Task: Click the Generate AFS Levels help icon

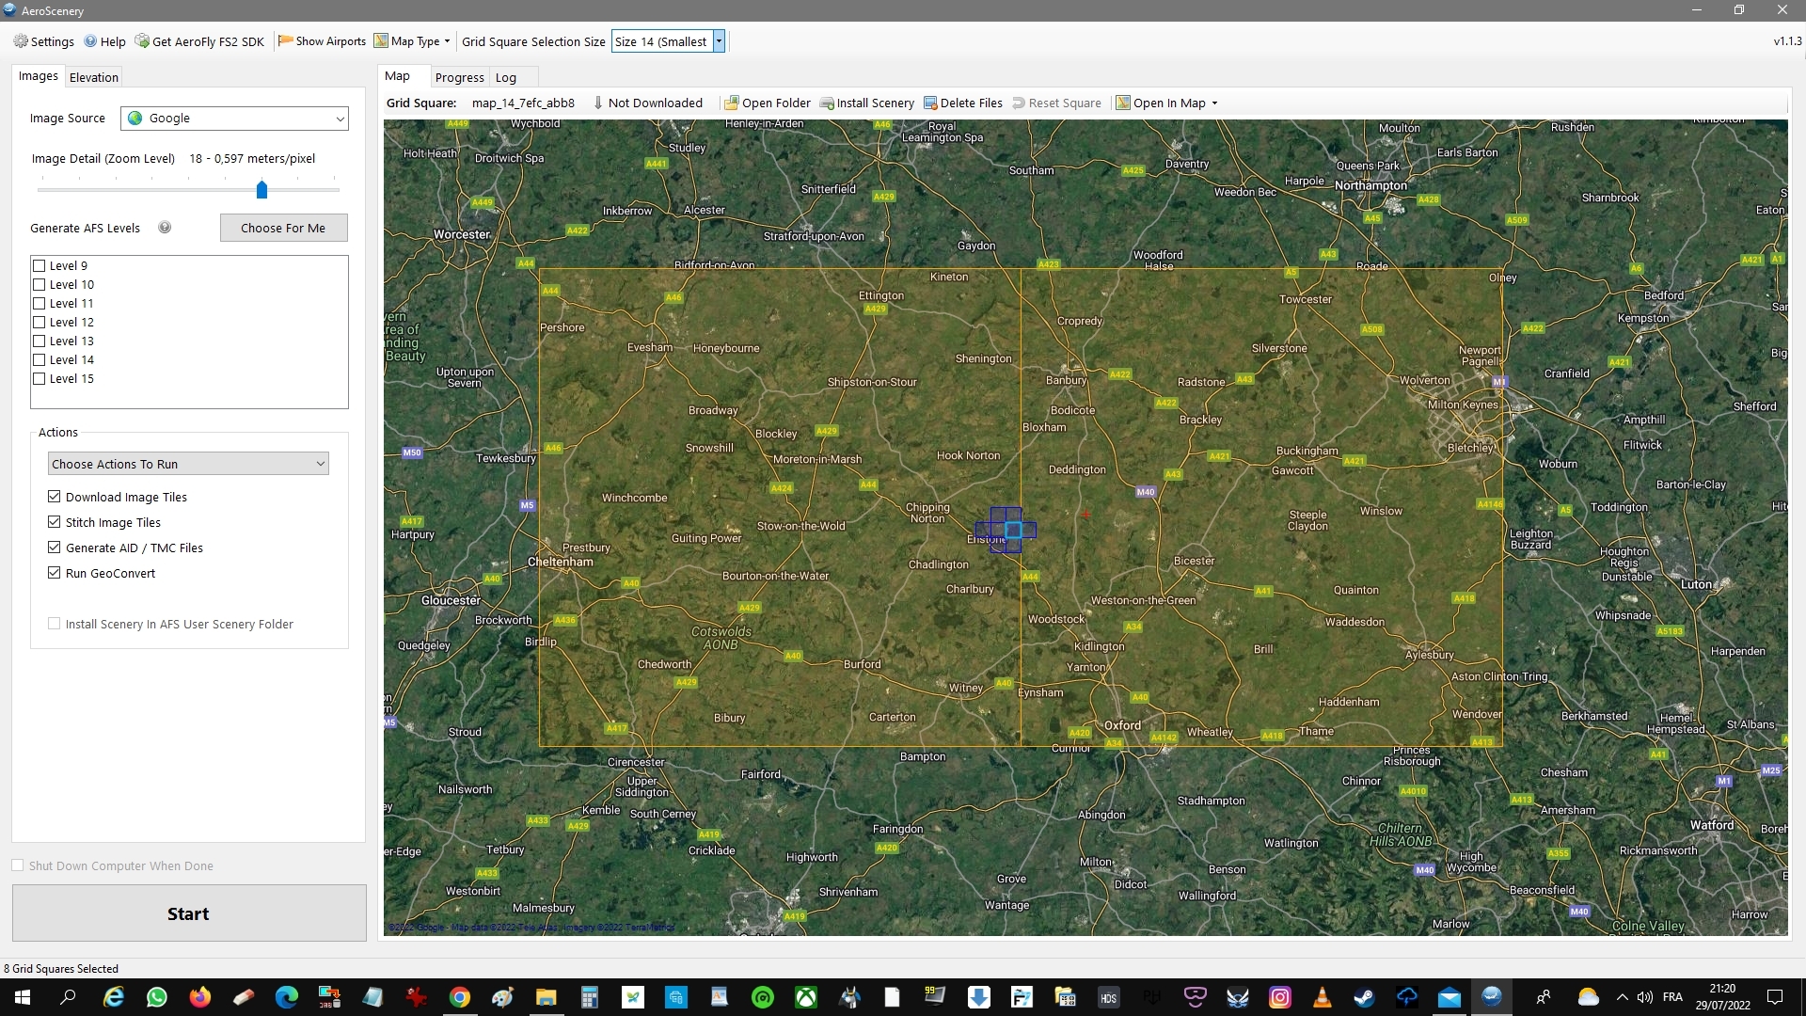Action: (x=165, y=228)
